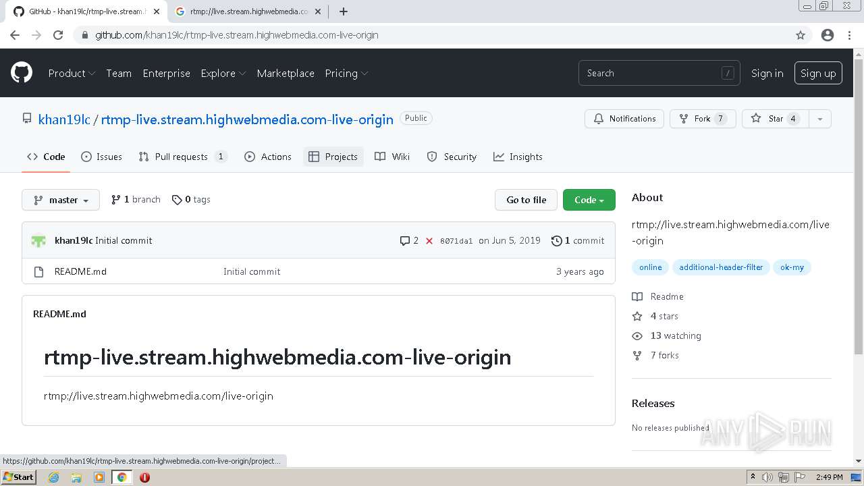The width and height of the screenshot is (864, 486).
Task: Open the README.md file link
Action: click(80, 271)
